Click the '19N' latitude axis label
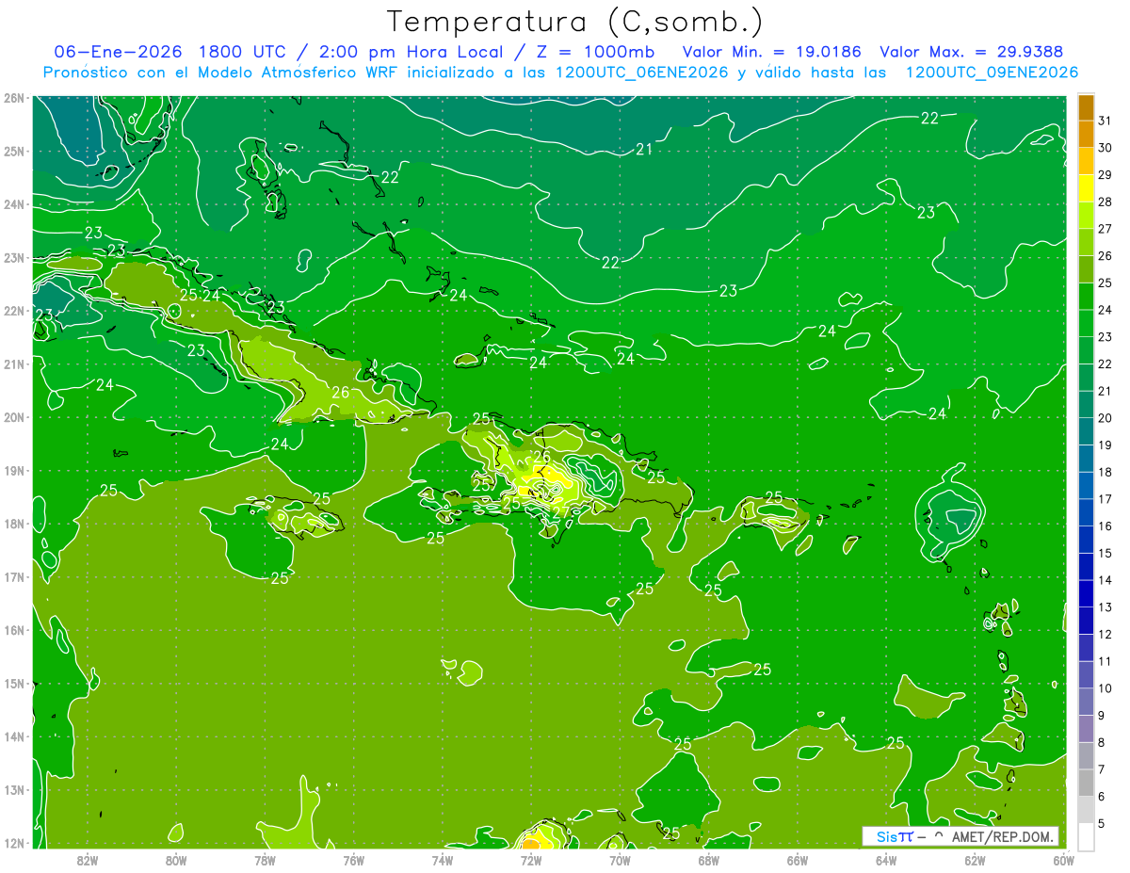Image resolution: width=1130 pixels, height=873 pixels. 13,471
